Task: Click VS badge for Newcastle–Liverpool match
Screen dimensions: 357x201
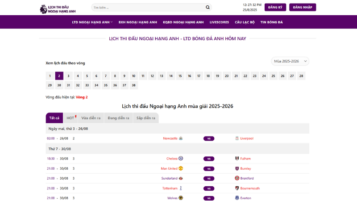Action: 209,138
